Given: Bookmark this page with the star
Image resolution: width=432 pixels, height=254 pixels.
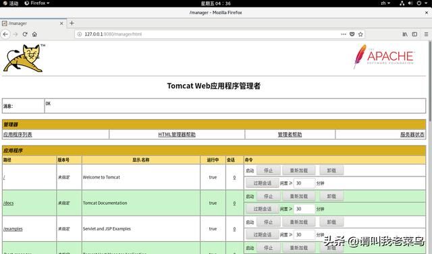Looking at the screenshot, I should click(360, 34).
